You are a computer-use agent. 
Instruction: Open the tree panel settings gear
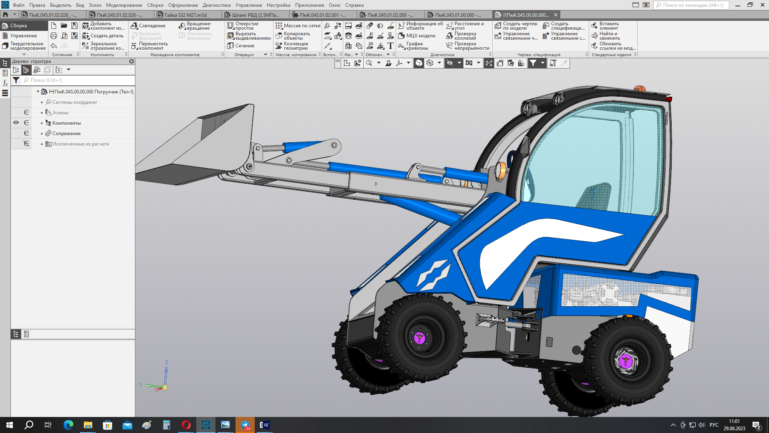coord(131,61)
